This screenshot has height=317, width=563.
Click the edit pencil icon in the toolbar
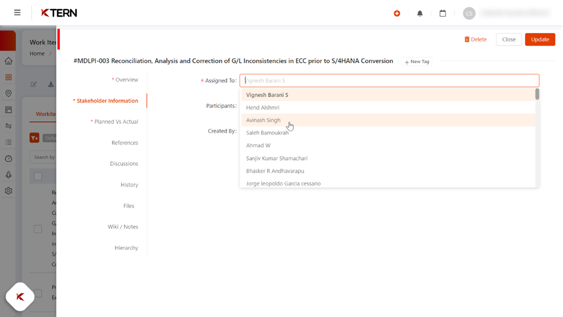tap(34, 84)
